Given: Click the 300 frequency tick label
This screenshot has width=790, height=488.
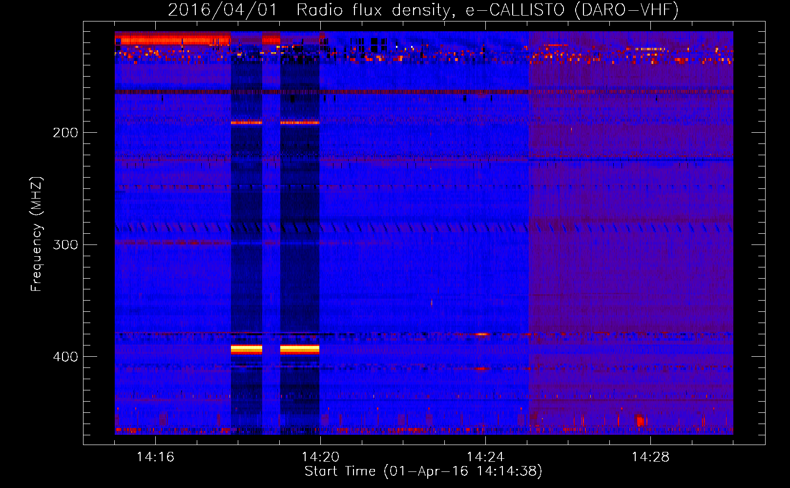Looking at the screenshot, I should pyautogui.click(x=65, y=244).
